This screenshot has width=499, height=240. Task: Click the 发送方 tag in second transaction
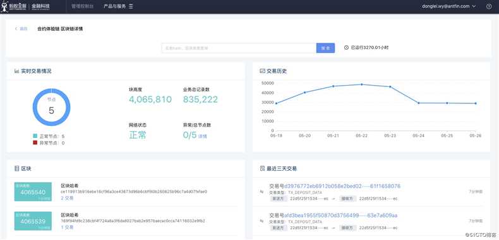pyautogui.click(x=278, y=227)
